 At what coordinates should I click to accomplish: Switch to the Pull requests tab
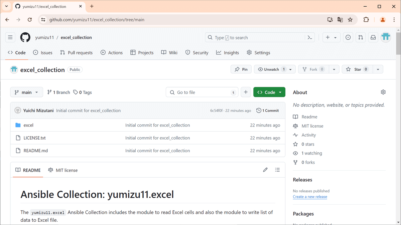point(76,52)
